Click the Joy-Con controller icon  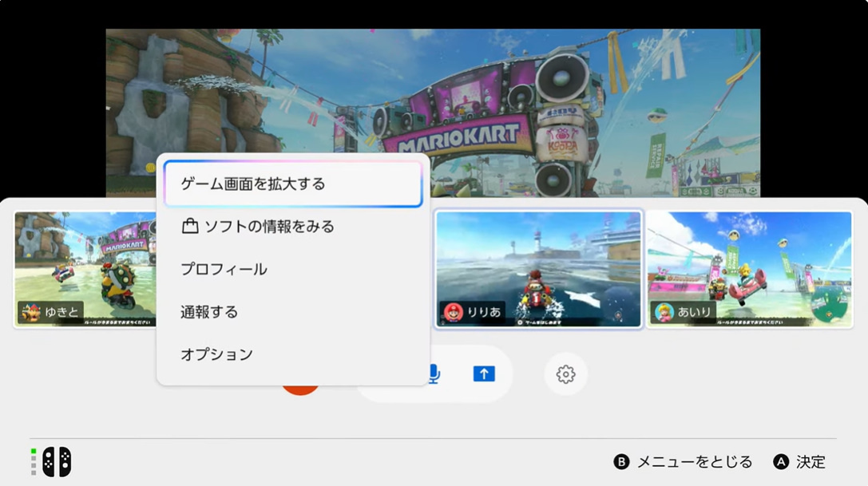(x=56, y=461)
